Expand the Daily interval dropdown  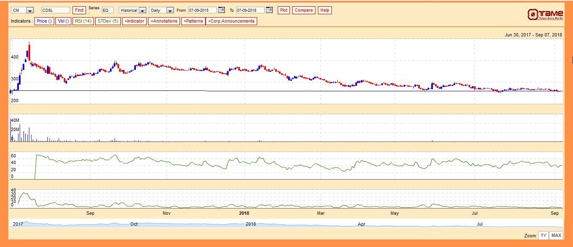[x=170, y=10]
